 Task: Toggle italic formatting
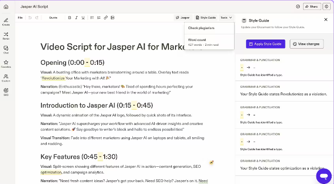tap(76, 18)
